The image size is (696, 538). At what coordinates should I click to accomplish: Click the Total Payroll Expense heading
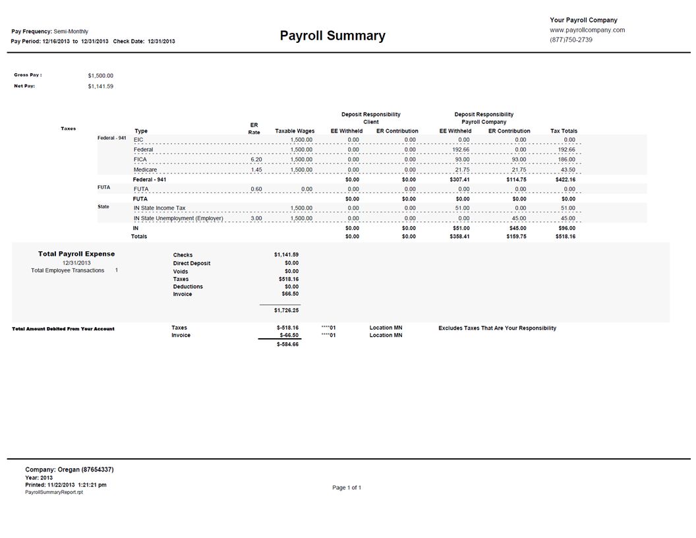point(76,254)
